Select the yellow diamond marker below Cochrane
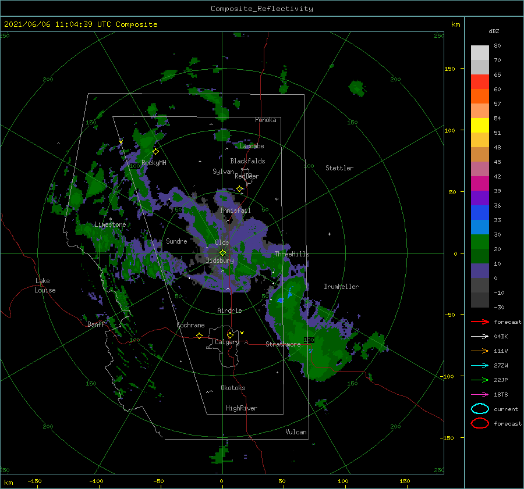This screenshot has width=524, height=489. (200, 336)
